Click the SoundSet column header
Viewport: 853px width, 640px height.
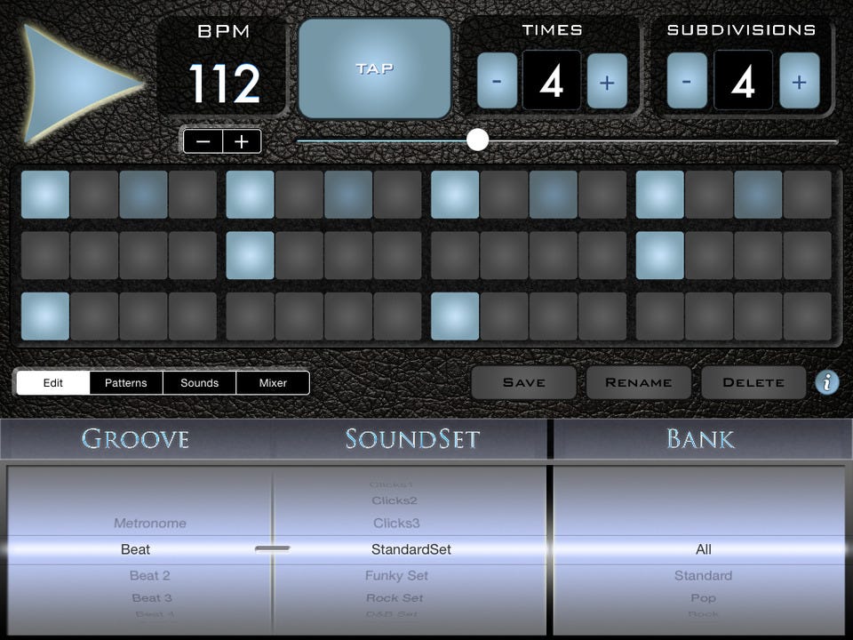[412, 438]
